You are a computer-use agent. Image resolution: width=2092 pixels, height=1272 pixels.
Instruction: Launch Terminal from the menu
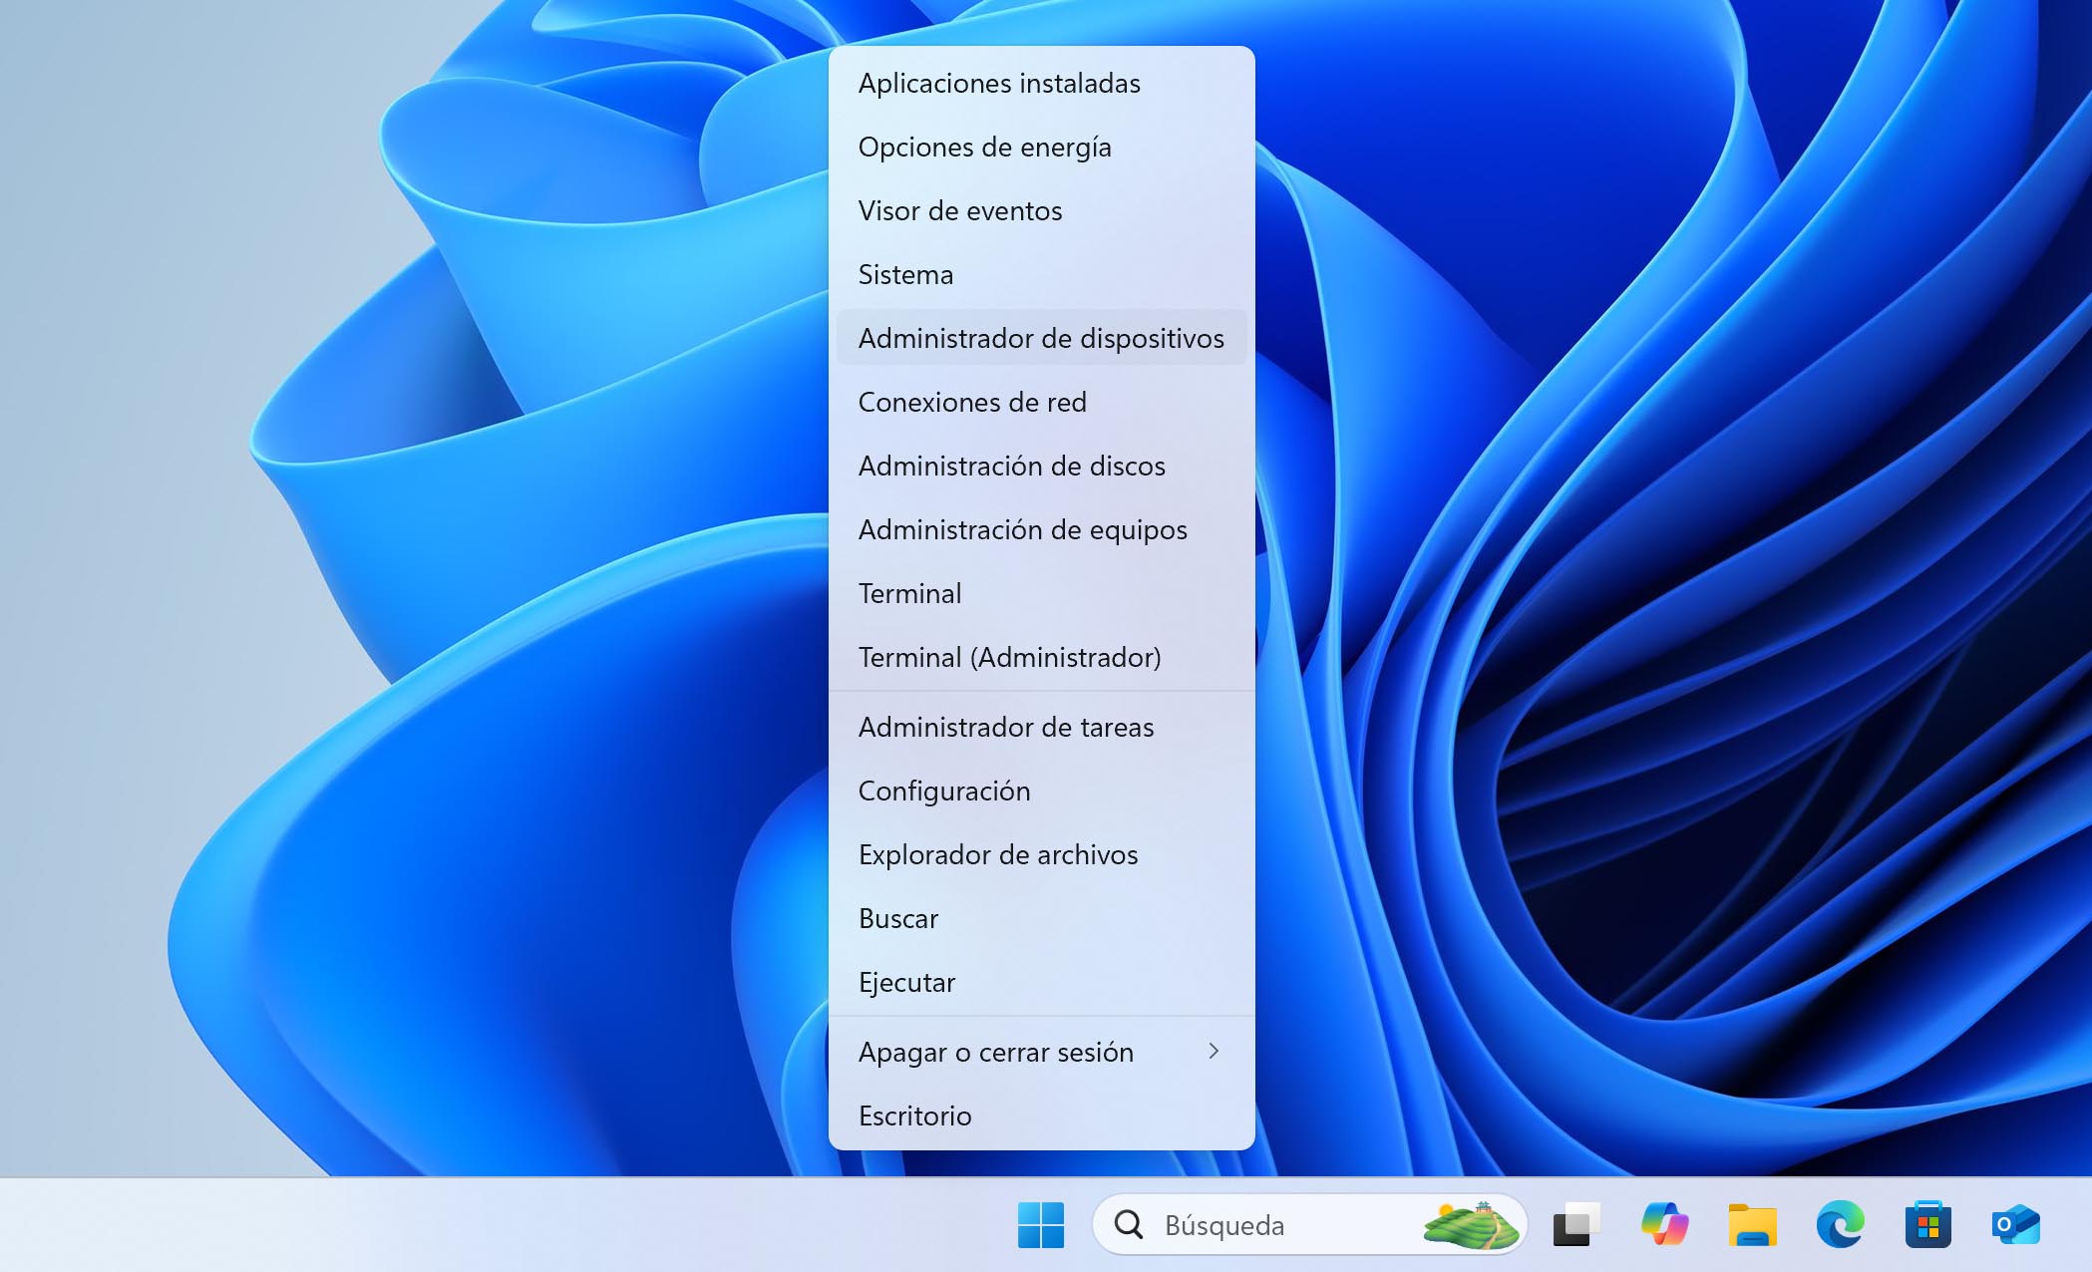[x=1041, y=593]
